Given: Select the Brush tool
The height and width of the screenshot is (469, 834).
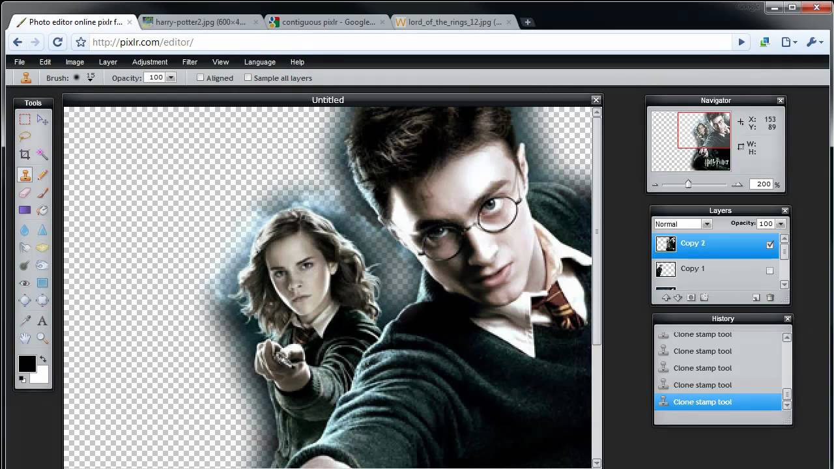Looking at the screenshot, I should pos(42,193).
